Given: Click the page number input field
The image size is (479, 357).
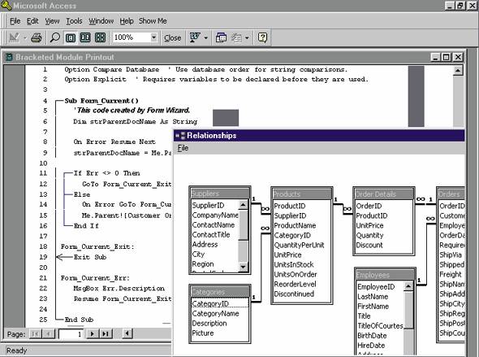Looking at the screenshot, I should tap(71, 334).
